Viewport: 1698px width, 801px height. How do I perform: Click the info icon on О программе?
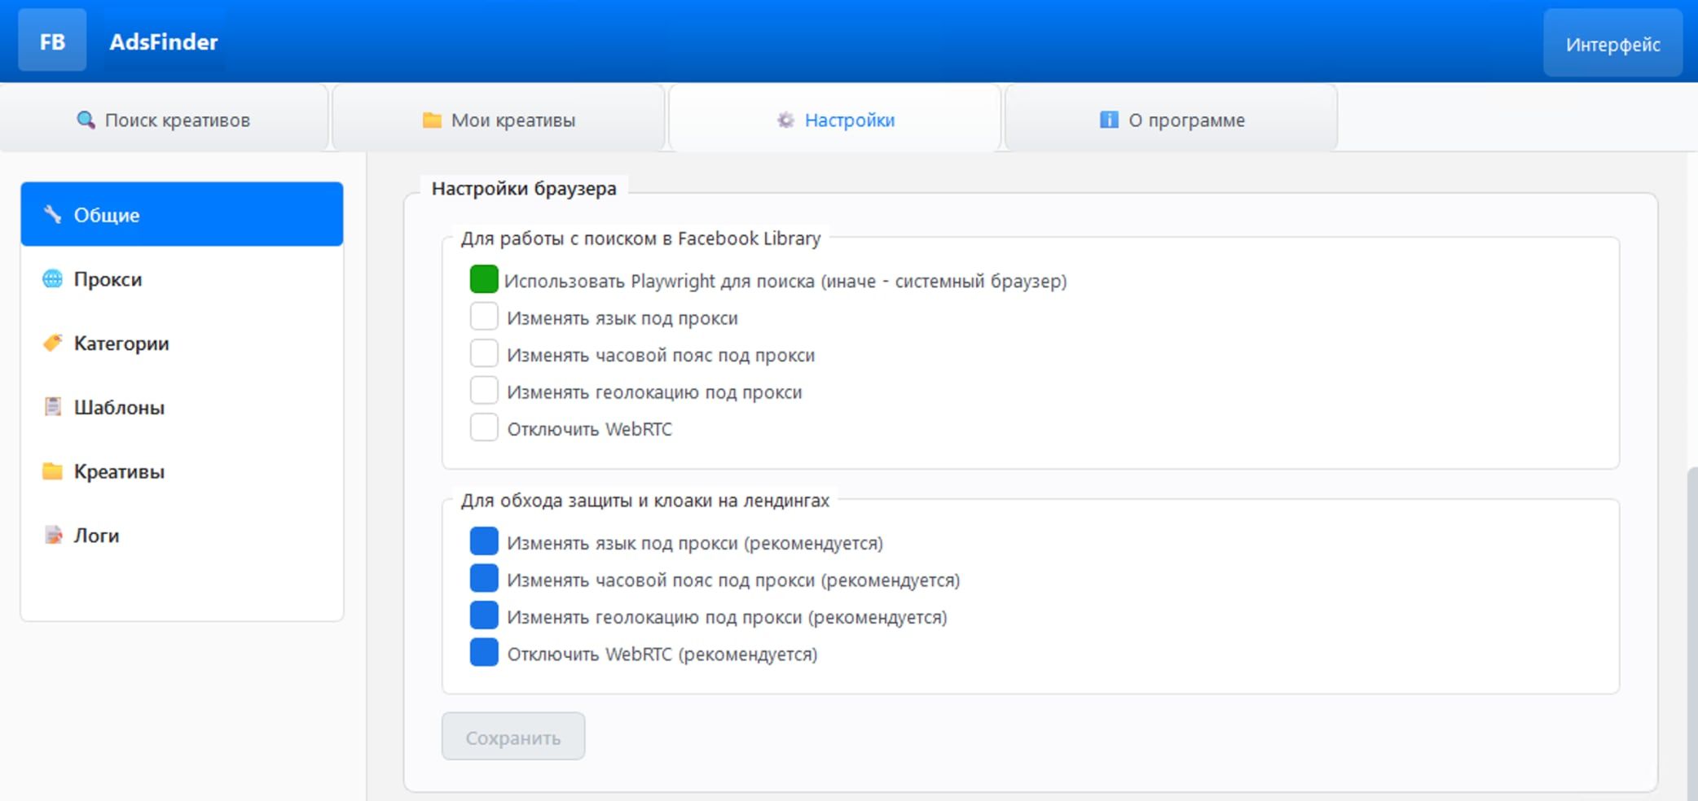[x=1109, y=120]
